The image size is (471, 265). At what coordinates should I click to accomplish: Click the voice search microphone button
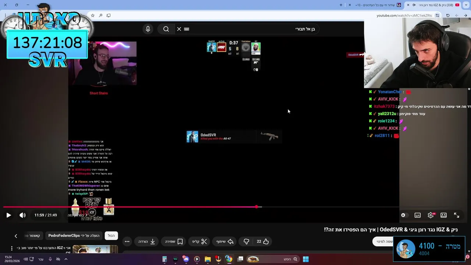(148, 29)
